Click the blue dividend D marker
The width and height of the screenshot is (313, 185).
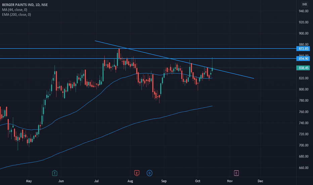(x=149, y=173)
